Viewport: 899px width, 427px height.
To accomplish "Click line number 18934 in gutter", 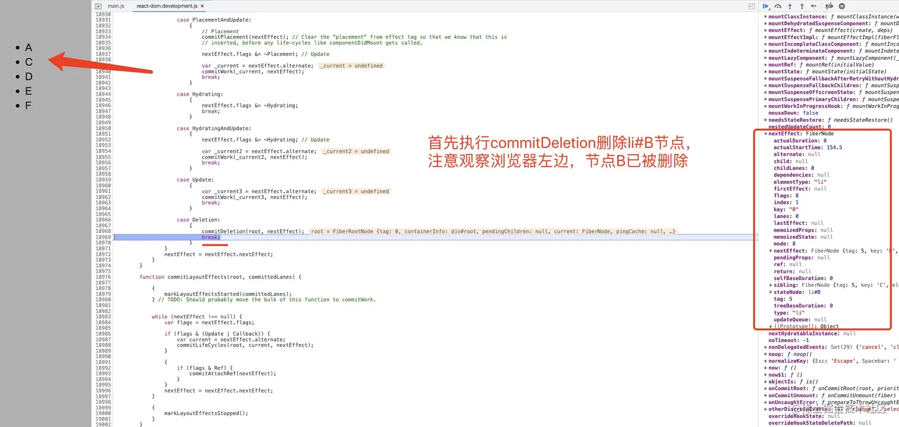I will 103,37.
